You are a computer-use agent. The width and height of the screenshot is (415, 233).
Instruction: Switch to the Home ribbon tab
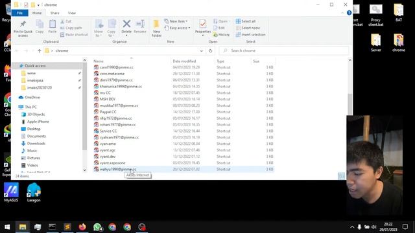click(37, 13)
